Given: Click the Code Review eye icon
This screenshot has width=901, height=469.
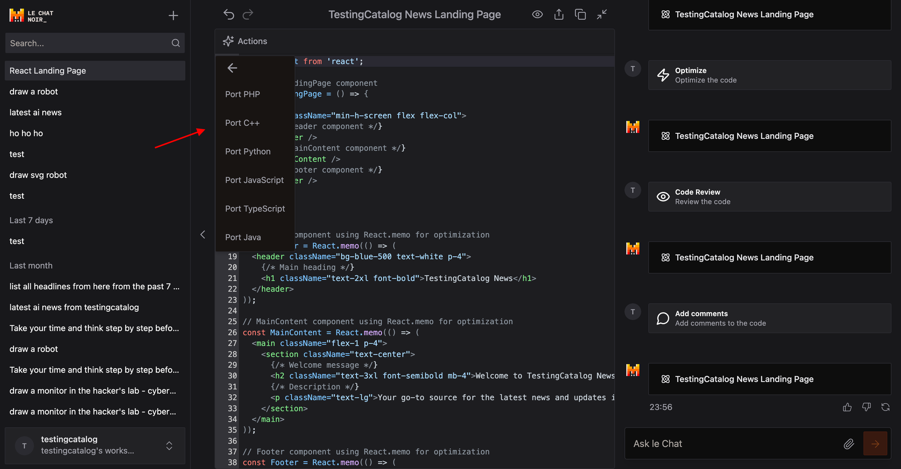Looking at the screenshot, I should point(663,197).
